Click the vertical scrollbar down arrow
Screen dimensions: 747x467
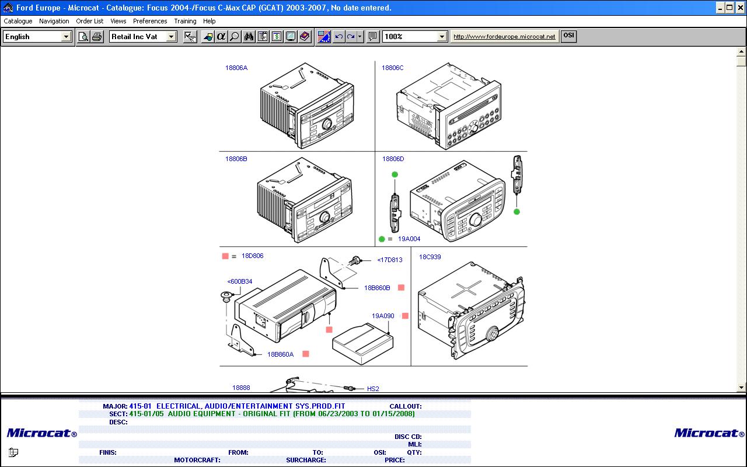pyautogui.click(x=742, y=387)
